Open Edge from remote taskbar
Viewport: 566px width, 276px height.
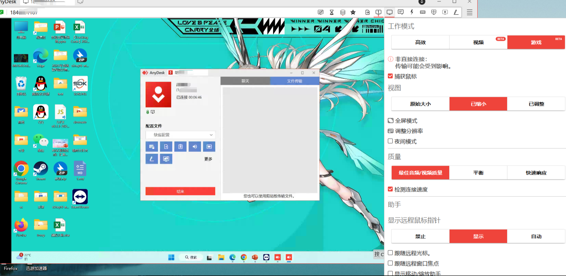click(x=232, y=257)
